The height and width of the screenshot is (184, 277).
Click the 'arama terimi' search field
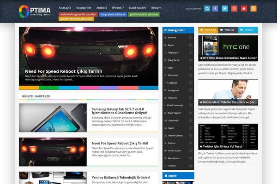(193, 8)
